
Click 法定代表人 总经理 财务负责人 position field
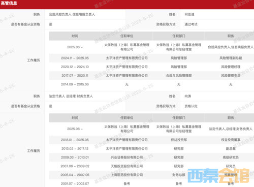click(71, 96)
